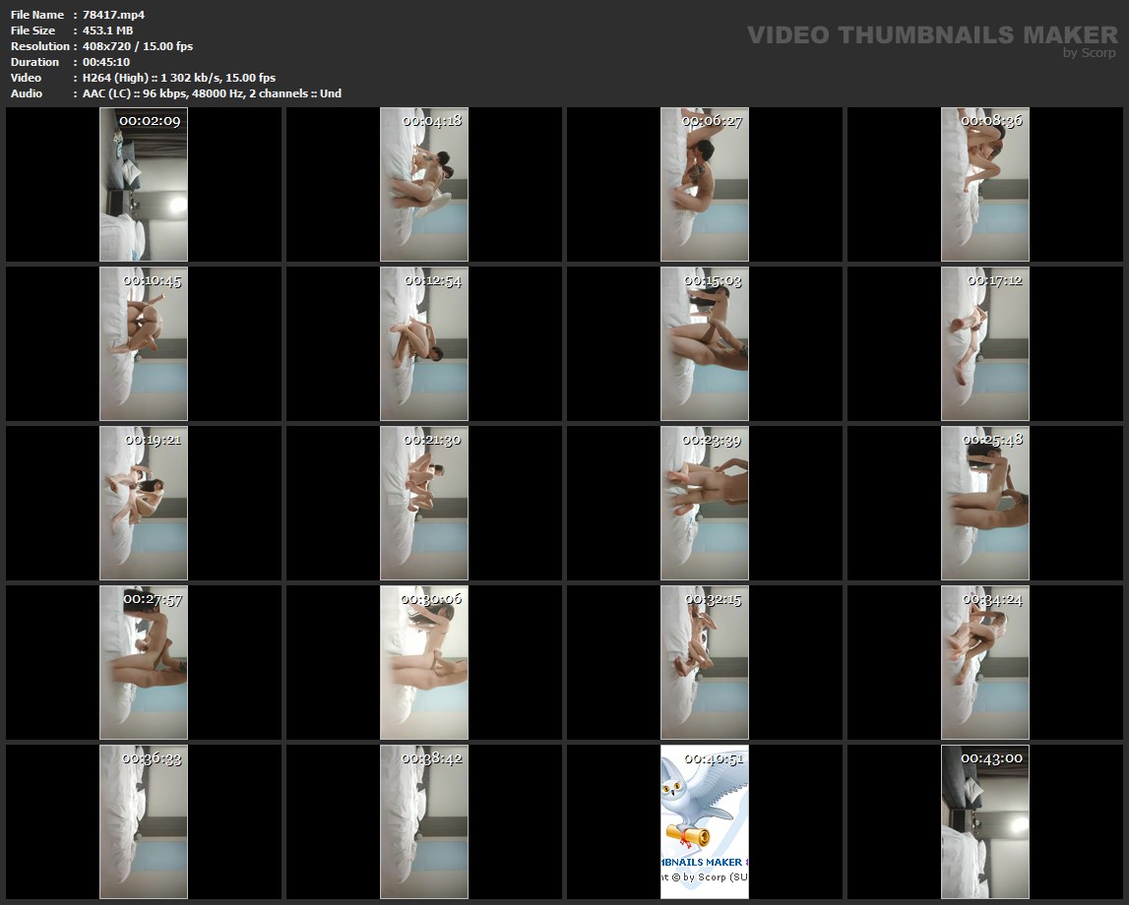
Task: Click the Video Thumbnails Maker watermark title
Action: (x=931, y=34)
